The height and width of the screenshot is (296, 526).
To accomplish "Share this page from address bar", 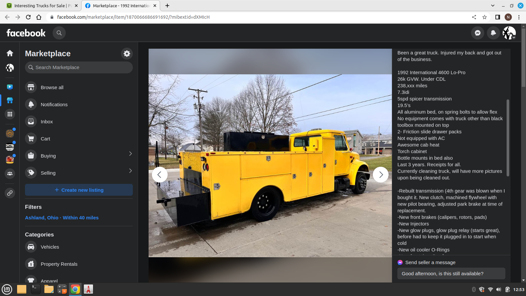I will (x=474, y=17).
